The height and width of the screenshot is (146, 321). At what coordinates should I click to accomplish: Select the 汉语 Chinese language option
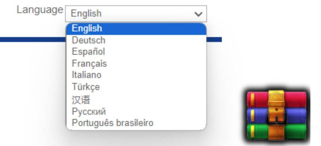pos(81,100)
